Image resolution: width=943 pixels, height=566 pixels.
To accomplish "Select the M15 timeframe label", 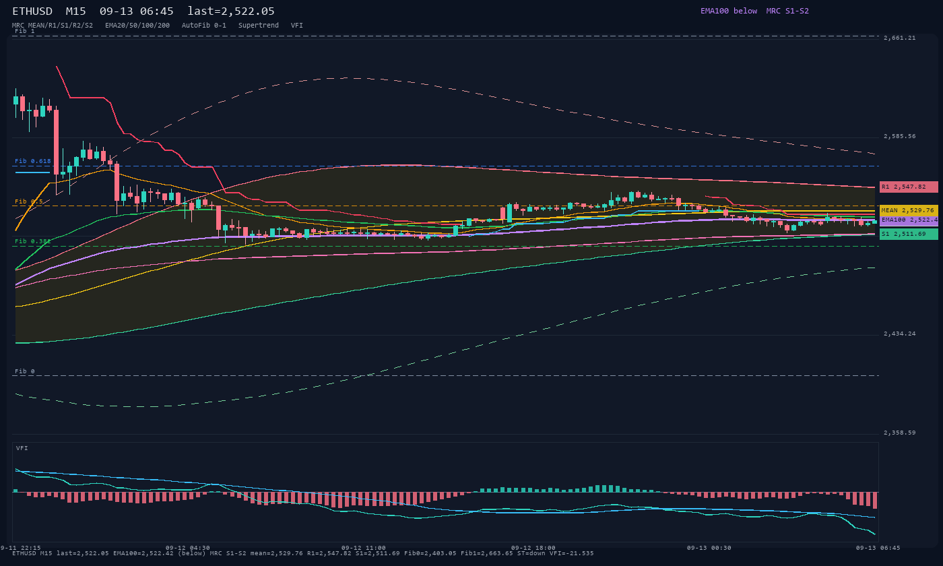I will pyautogui.click(x=75, y=11).
